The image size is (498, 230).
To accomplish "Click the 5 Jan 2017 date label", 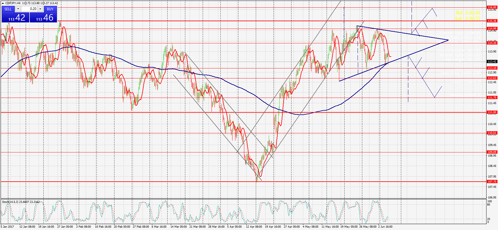I will 7,227.
